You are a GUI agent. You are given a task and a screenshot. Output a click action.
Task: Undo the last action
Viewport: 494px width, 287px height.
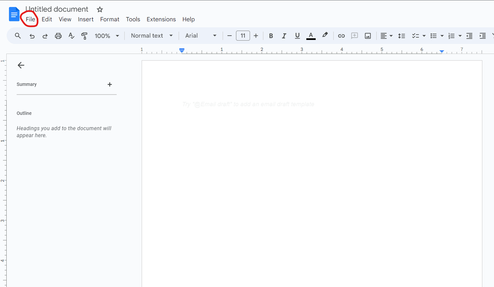pos(32,36)
